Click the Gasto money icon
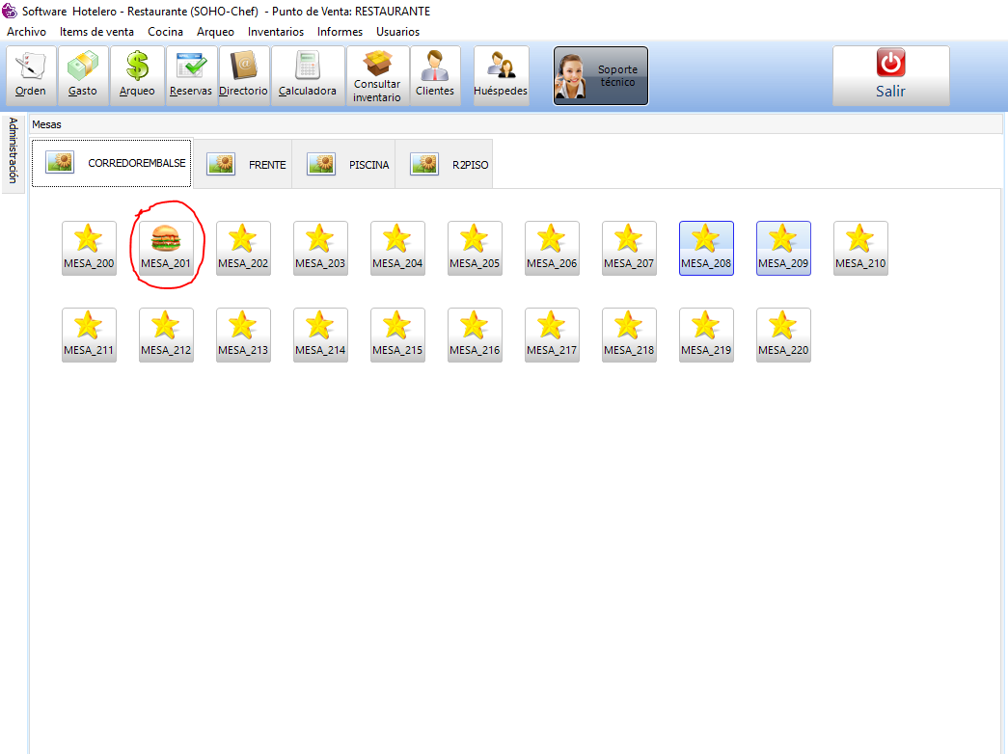 click(83, 75)
